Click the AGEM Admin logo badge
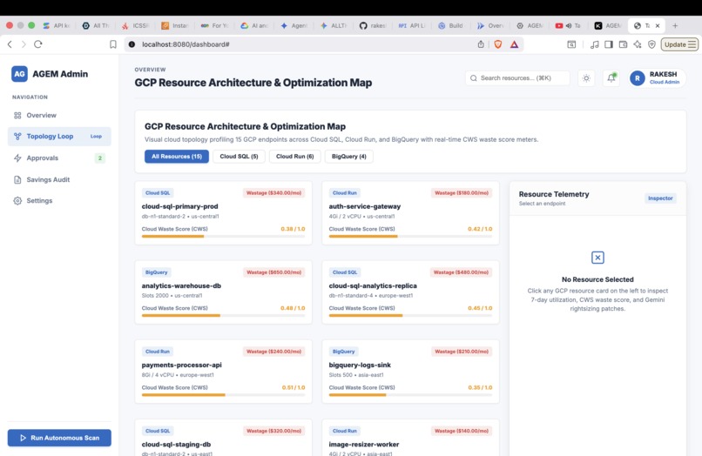 tap(19, 74)
